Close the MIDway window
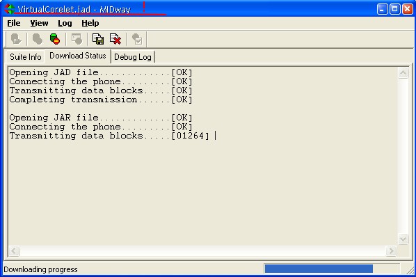Screen dimensions: 416x277 407,9
